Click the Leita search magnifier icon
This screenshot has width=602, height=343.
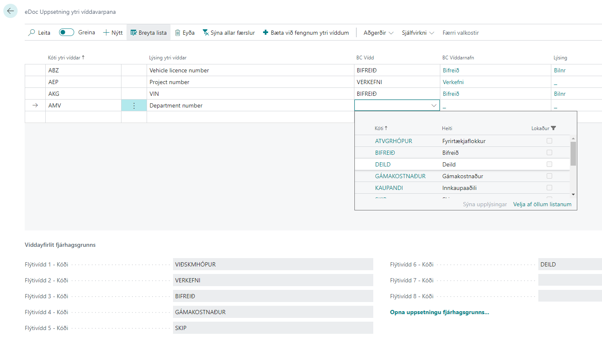pos(32,33)
